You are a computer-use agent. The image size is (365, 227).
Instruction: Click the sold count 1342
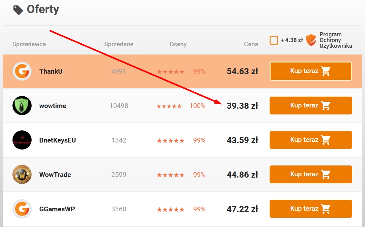pyautogui.click(x=119, y=140)
